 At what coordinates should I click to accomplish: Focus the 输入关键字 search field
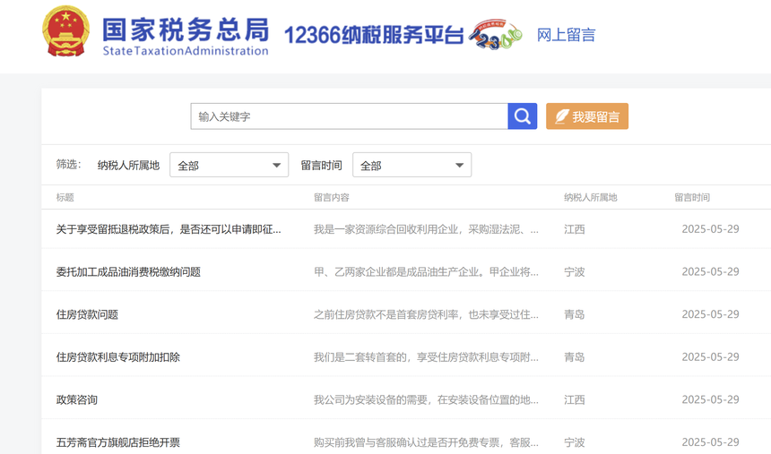(x=349, y=116)
